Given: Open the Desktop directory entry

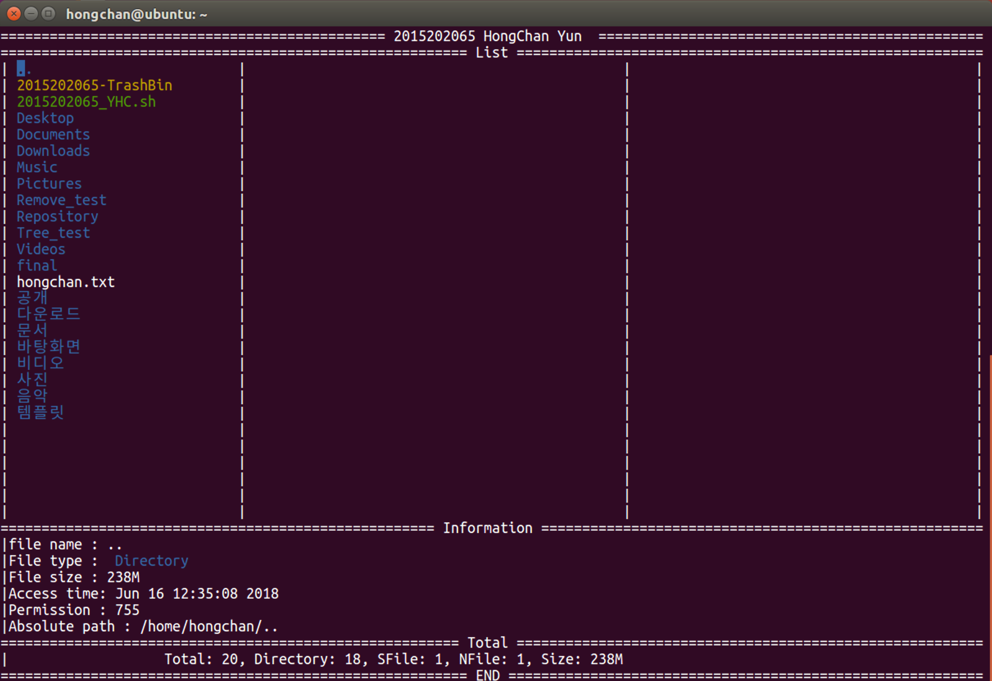Looking at the screenshot, I should (x=45, y=118).
